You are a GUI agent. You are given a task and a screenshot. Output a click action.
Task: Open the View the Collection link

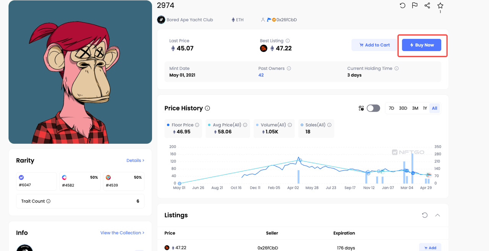(122, 233)
